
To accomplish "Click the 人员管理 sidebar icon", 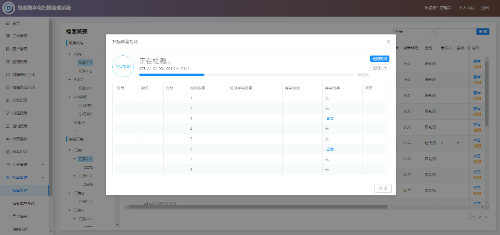I will (x=8, y=165).
